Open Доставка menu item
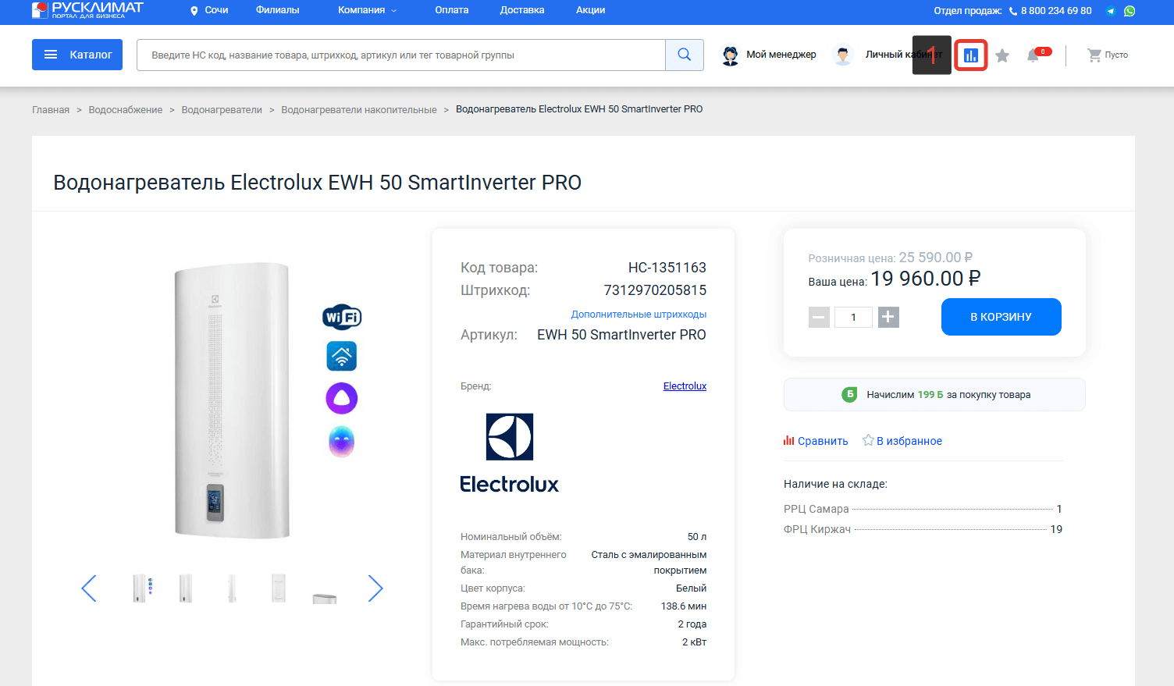 click(522, 10)
